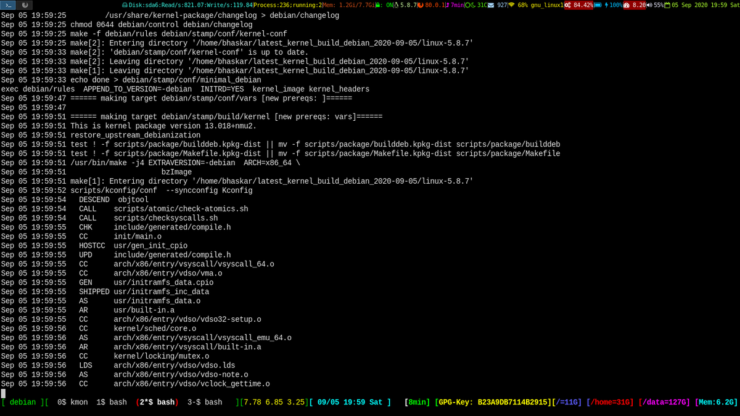Switch to the 1$ bash screen window
Screen dimensions: 740x416
[x=112, y=402]
